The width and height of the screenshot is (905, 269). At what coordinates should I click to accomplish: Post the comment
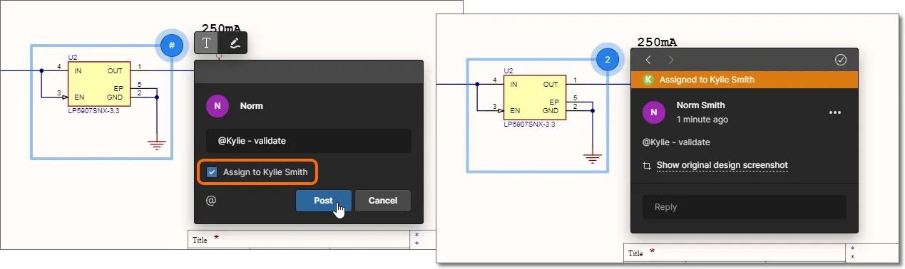coord(324,201)
